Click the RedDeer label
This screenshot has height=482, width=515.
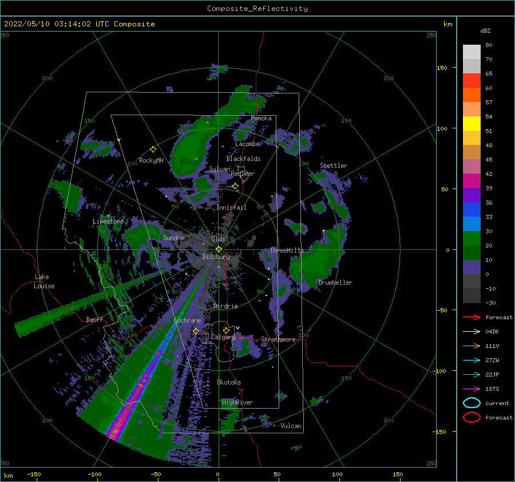coord(243,174)
